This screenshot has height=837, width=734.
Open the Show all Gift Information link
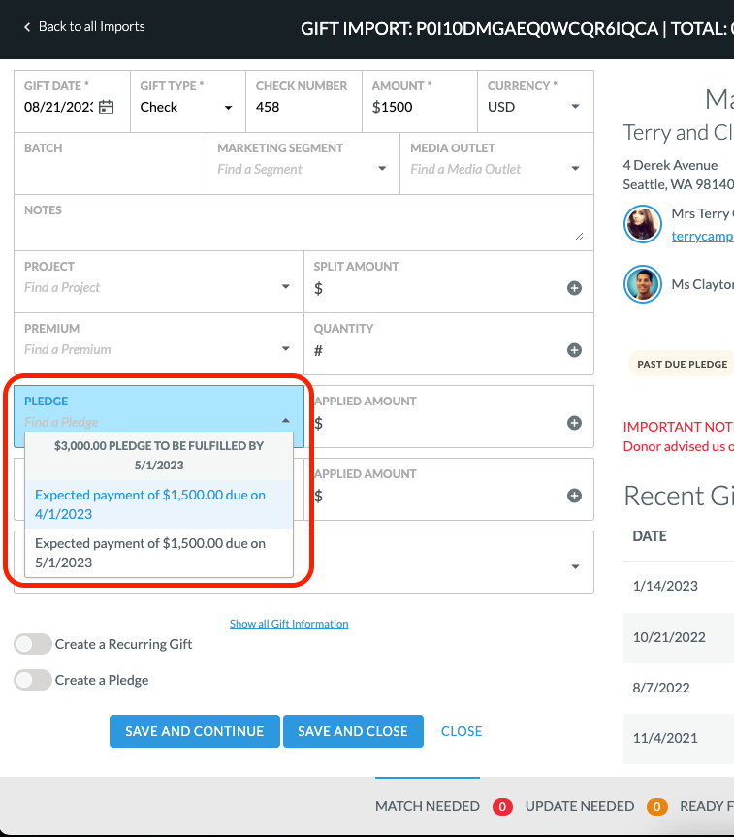[x=288, y=624]
